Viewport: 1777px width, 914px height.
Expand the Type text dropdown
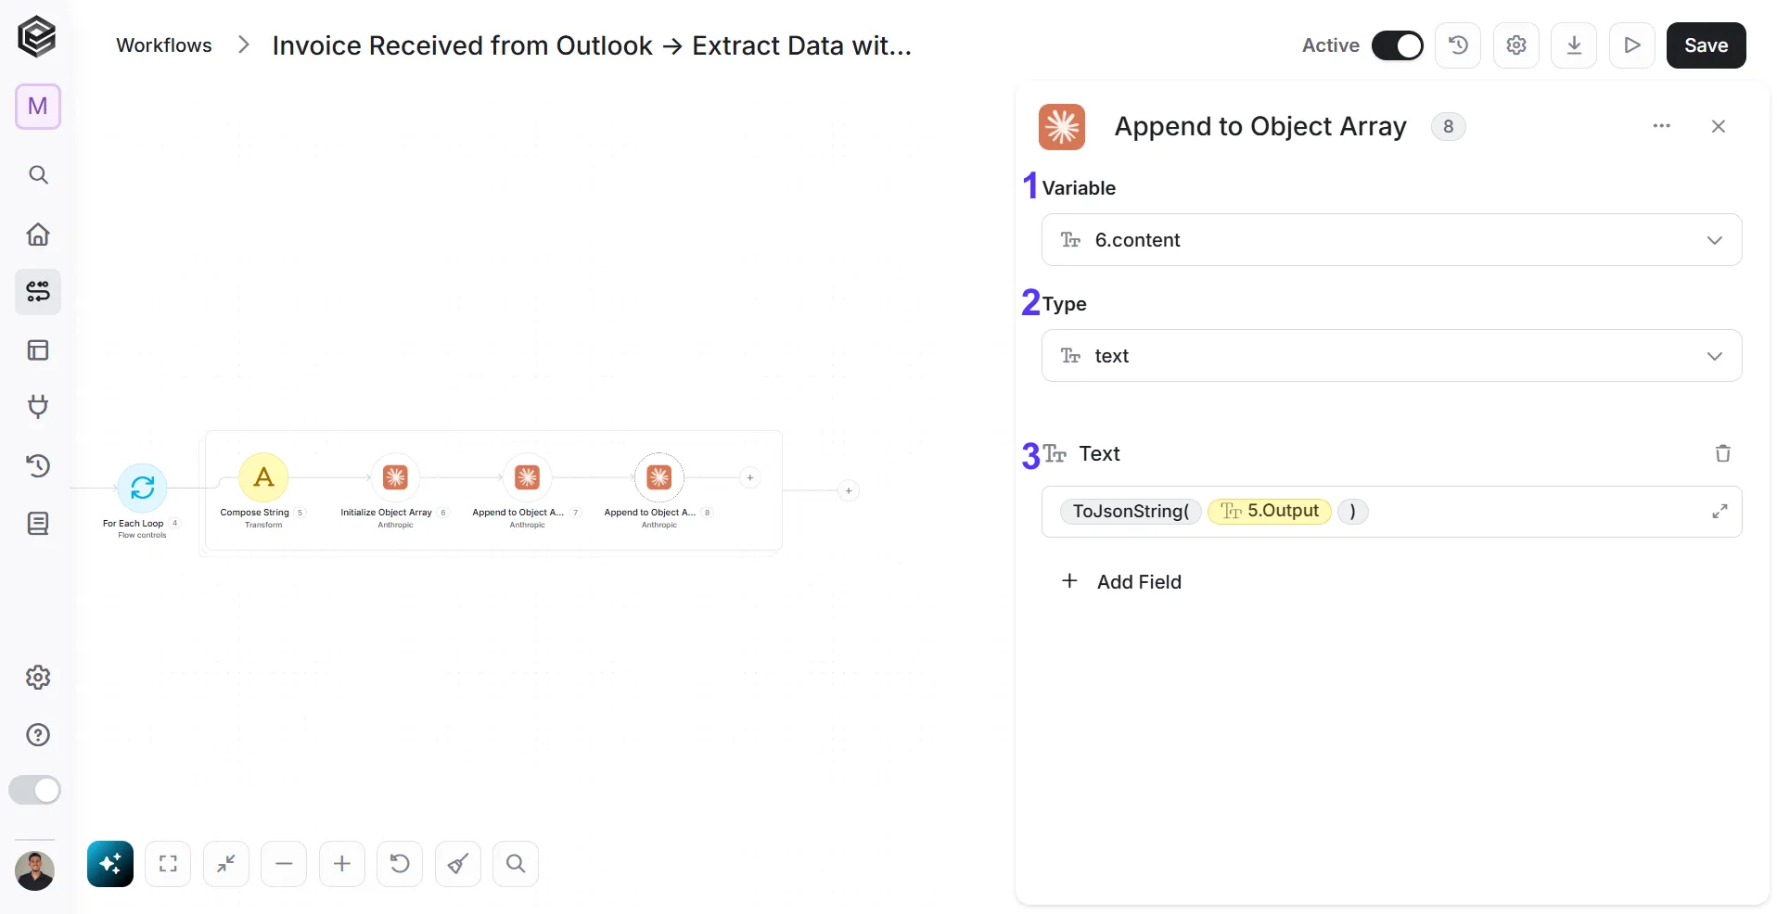(1391, 356)
